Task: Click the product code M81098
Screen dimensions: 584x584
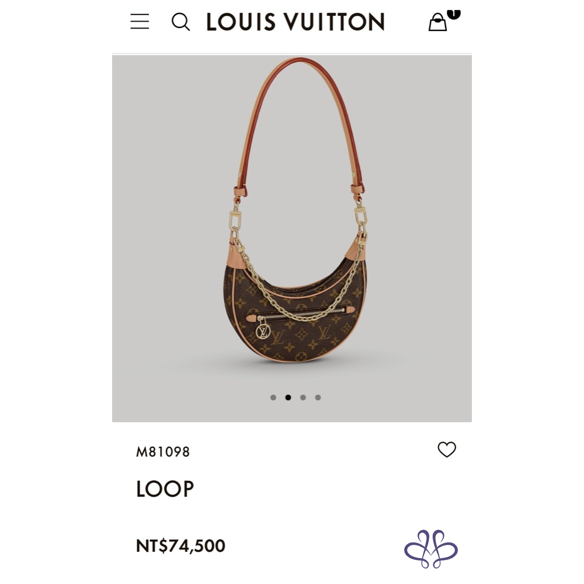Action: pyautogui.click(x=163, y=452)
